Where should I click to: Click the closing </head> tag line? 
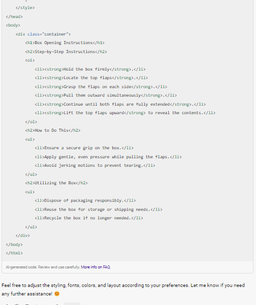click(x=14, y=17)
